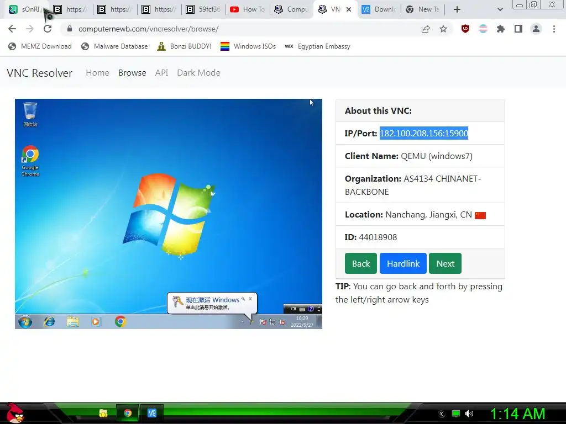Go back with the browser back arrow
The width and height of the screenshot is (566, 424).
[x=12, y=29]
